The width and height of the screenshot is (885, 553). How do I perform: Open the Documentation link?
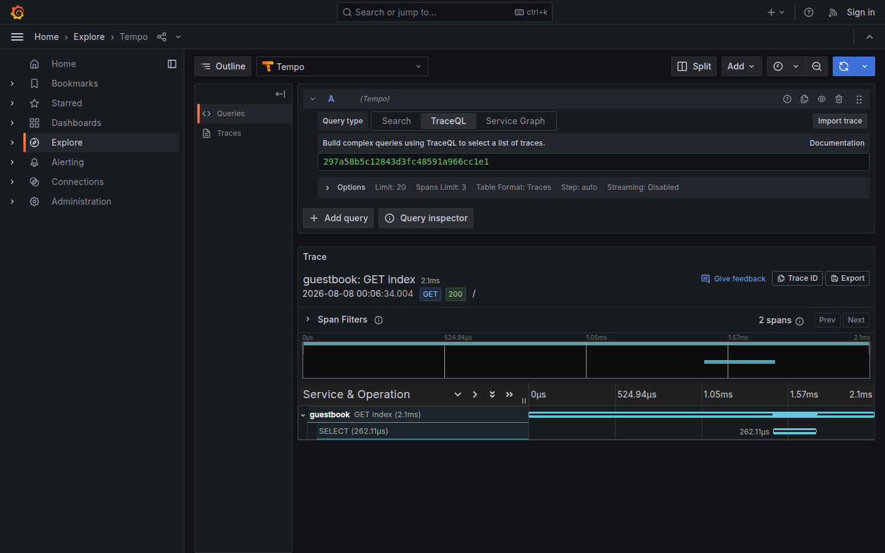pos(836,143)
